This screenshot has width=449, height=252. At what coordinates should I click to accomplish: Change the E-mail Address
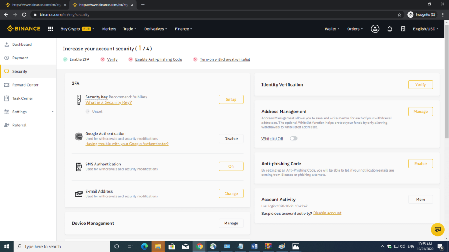click(x=231, y=193)
